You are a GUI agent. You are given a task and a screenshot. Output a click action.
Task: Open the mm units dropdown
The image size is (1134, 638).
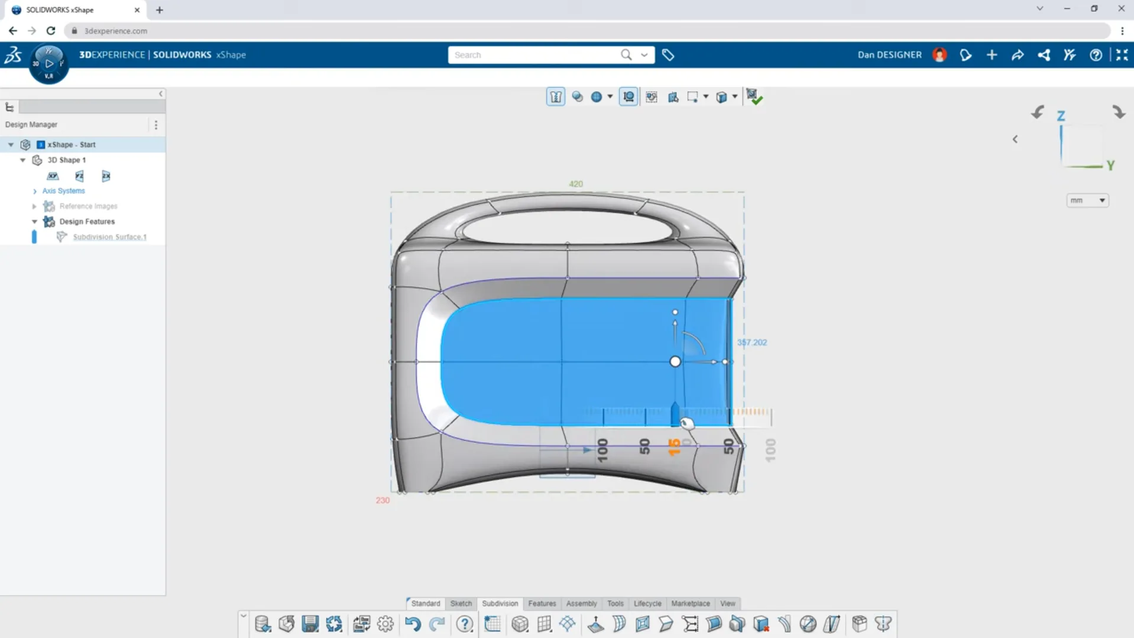(x=1087, y=200)
